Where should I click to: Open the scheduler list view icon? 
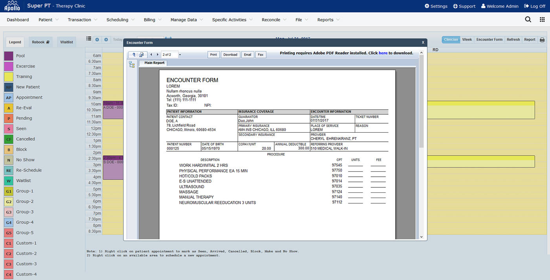pos(89,39)
